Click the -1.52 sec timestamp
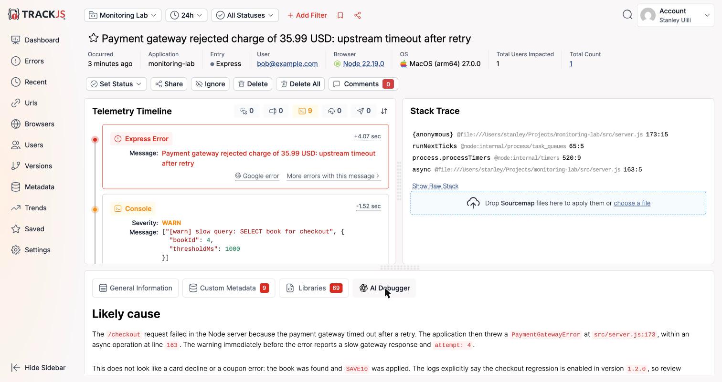 (368, 206)
